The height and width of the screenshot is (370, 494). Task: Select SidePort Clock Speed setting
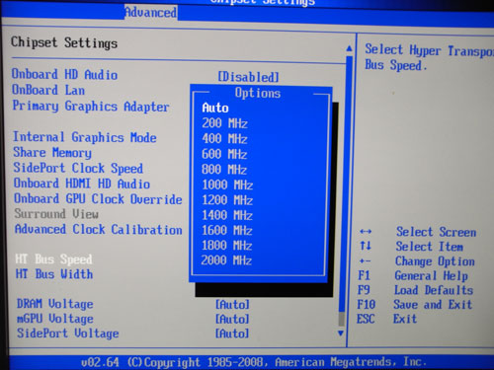coord(78,169)
